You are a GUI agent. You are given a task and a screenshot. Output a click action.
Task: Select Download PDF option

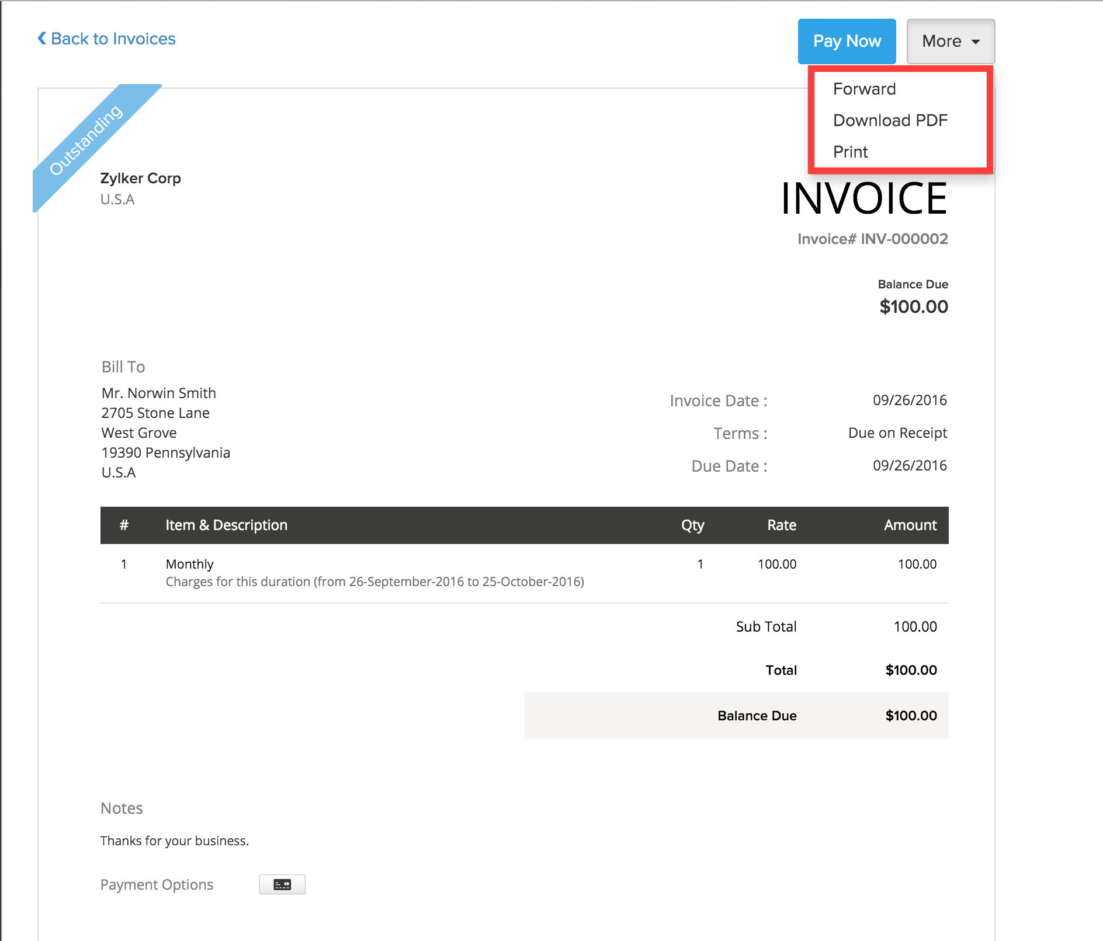pyautogui.click(x=890, y=120)
